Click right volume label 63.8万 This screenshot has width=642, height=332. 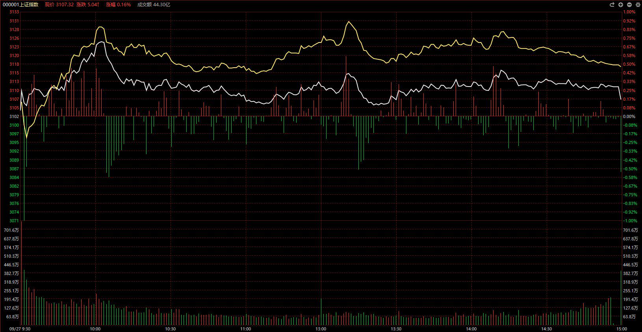630,317
